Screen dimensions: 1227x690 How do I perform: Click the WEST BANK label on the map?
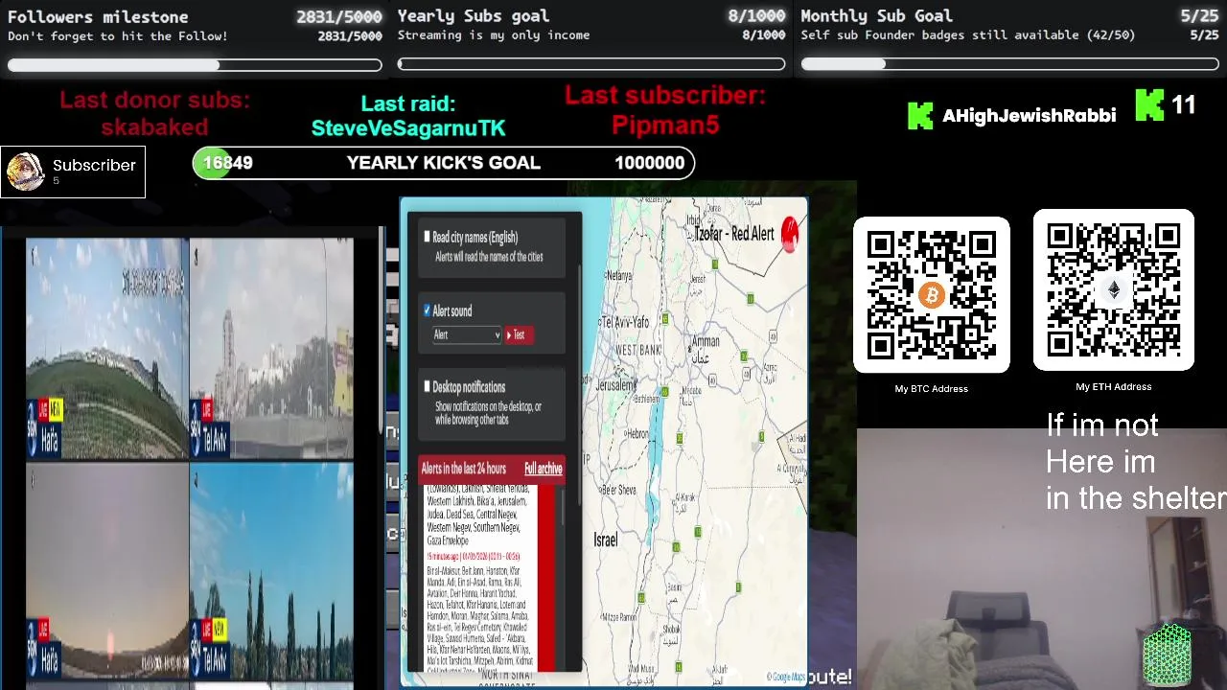638,351
